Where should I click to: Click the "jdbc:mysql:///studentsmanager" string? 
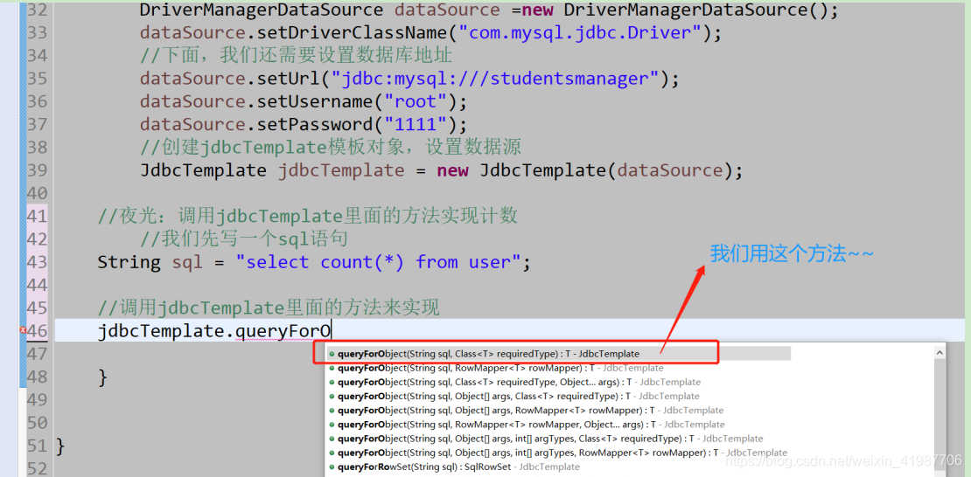pos(494,79)
